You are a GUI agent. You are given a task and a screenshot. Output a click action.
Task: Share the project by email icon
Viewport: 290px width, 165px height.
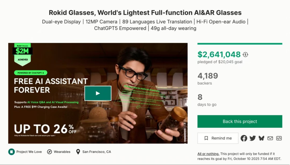tap(270, 138)
